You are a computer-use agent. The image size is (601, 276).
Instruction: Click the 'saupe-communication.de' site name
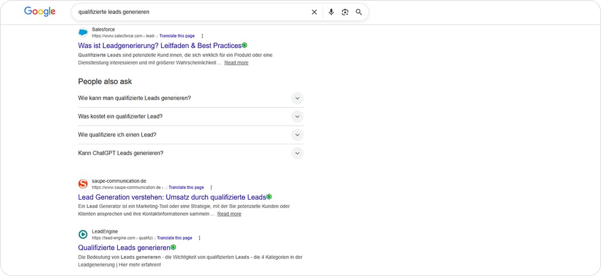pos(119,181)
